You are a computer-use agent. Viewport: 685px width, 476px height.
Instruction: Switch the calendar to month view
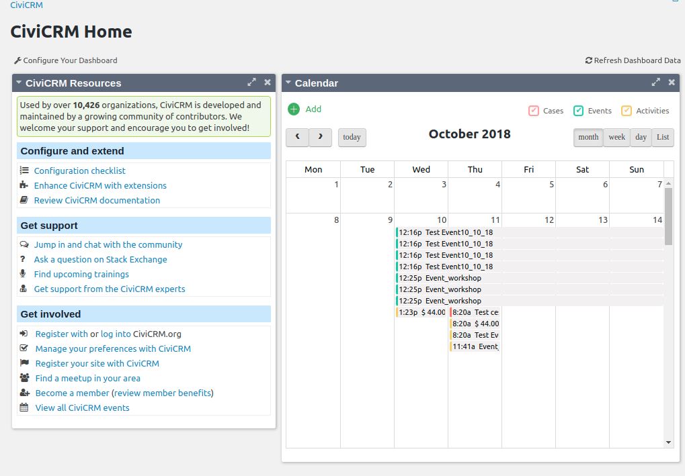point(588,138)
